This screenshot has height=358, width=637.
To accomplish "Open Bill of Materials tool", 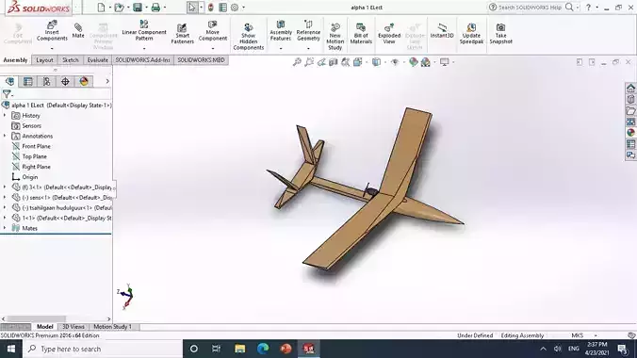I will [x=361, y=33].
